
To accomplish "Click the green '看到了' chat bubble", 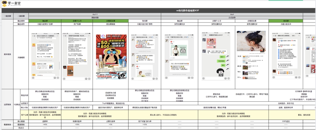I will [x=223, y=57].
